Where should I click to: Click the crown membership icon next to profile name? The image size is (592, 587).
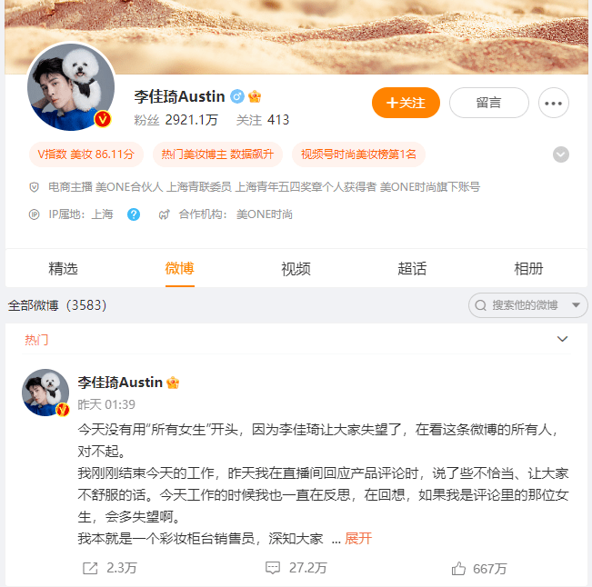255,96
